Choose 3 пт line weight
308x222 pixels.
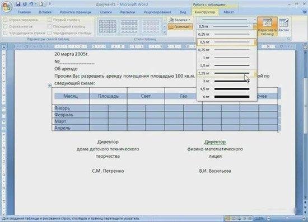226,81
